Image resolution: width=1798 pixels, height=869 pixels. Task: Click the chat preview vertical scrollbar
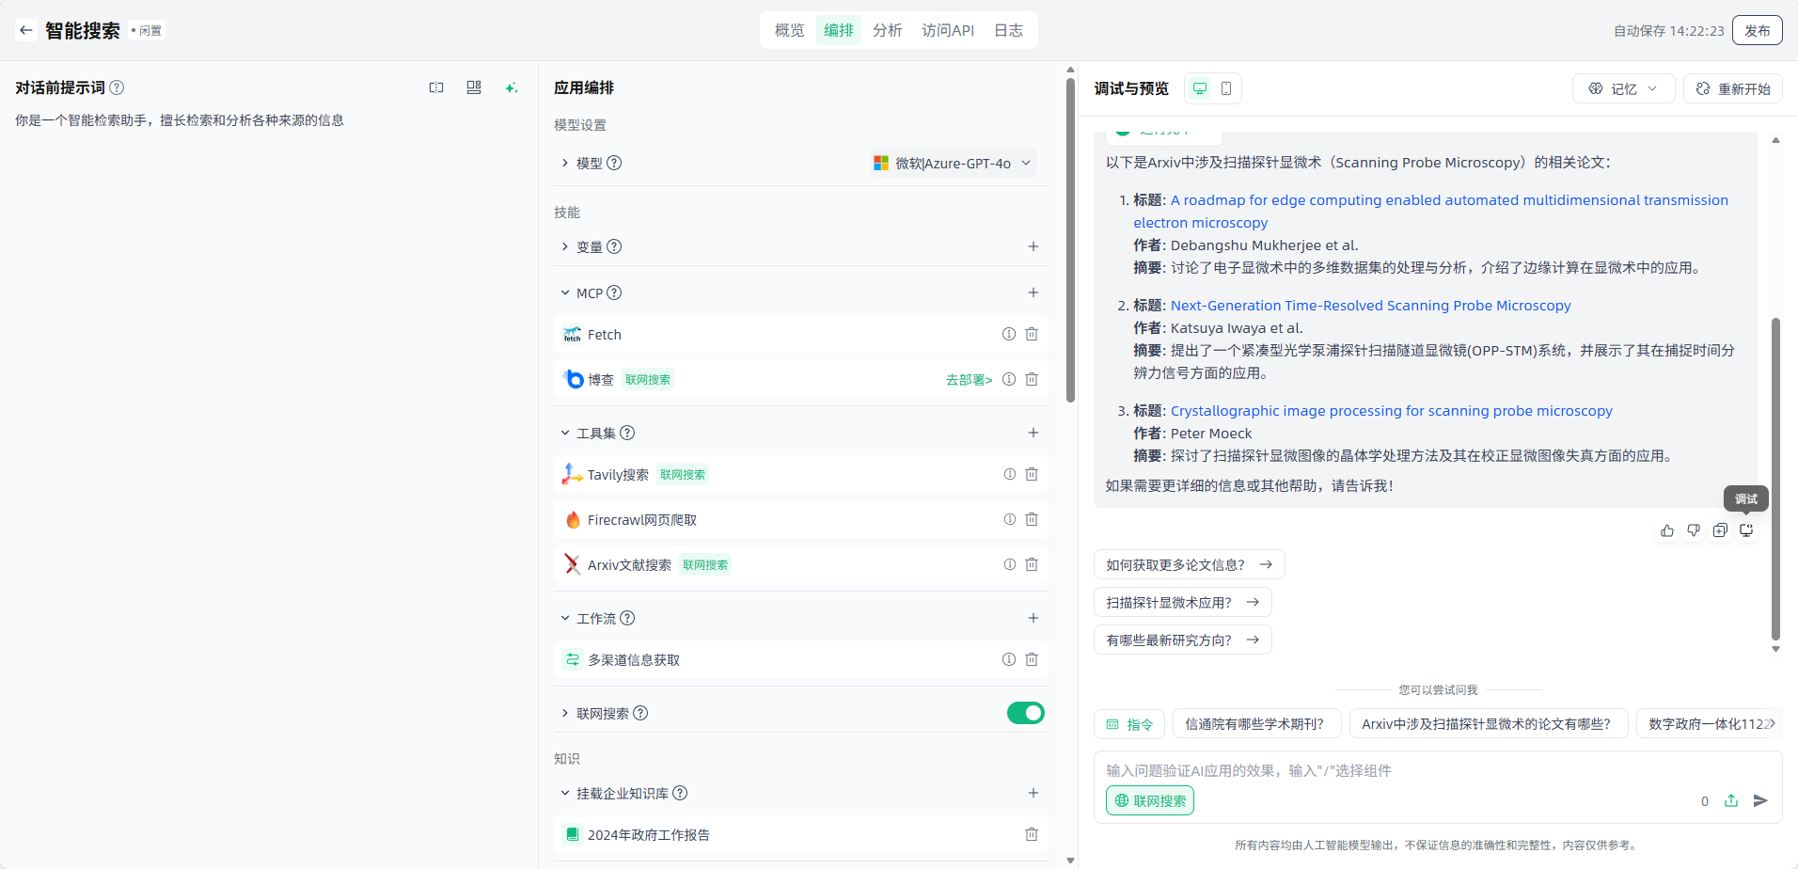click(1775, 478)
